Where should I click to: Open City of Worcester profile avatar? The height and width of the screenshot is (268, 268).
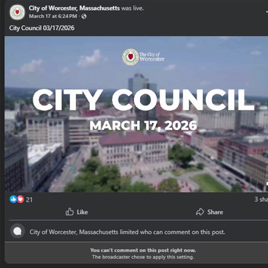17,12
